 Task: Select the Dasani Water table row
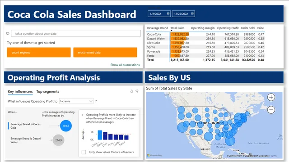click(205, 39)
